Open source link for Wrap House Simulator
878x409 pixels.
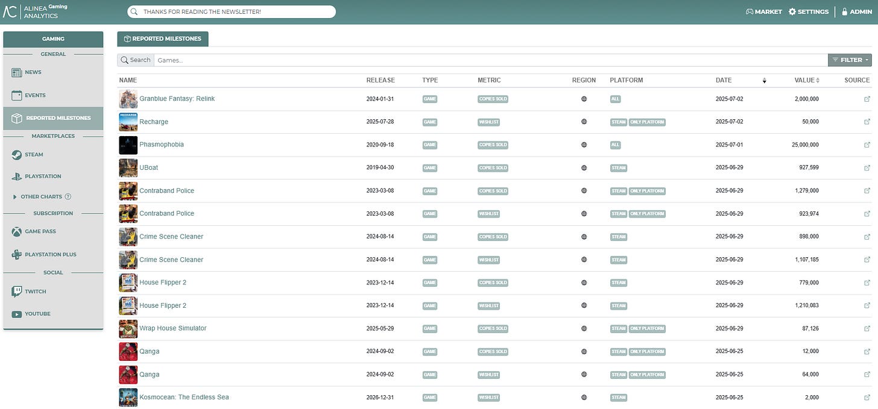coord(867,328)
